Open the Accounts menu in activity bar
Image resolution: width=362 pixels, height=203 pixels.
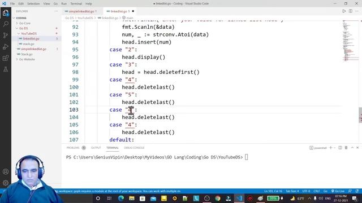click(x=6, y=171)
